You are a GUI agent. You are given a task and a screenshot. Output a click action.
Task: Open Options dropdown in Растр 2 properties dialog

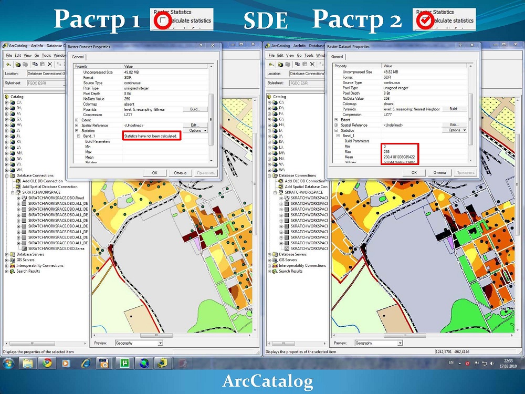coord(455,130)
